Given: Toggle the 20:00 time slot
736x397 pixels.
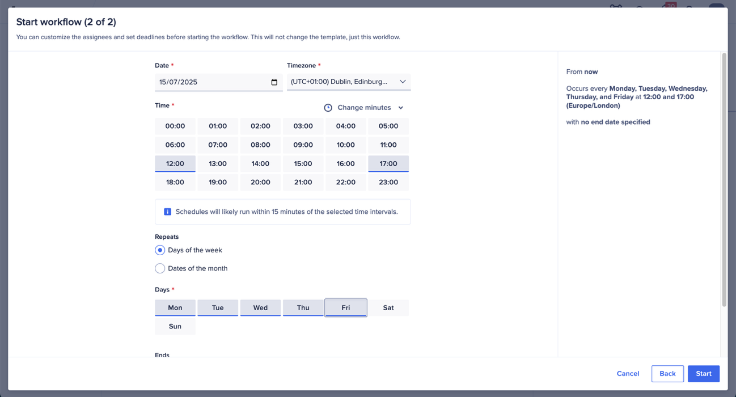Looking at the screenshot, I should pyautogui.click(x=260, y=182).
